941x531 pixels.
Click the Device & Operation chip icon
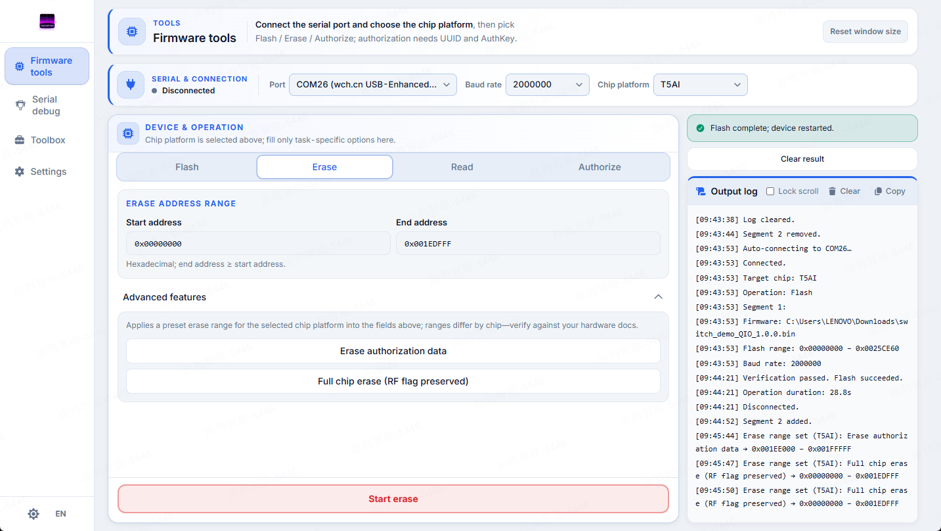(128, 133)
